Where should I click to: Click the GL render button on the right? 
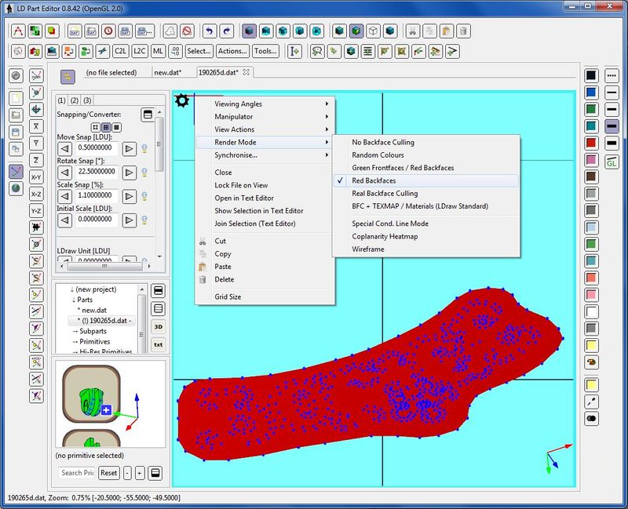612,162
